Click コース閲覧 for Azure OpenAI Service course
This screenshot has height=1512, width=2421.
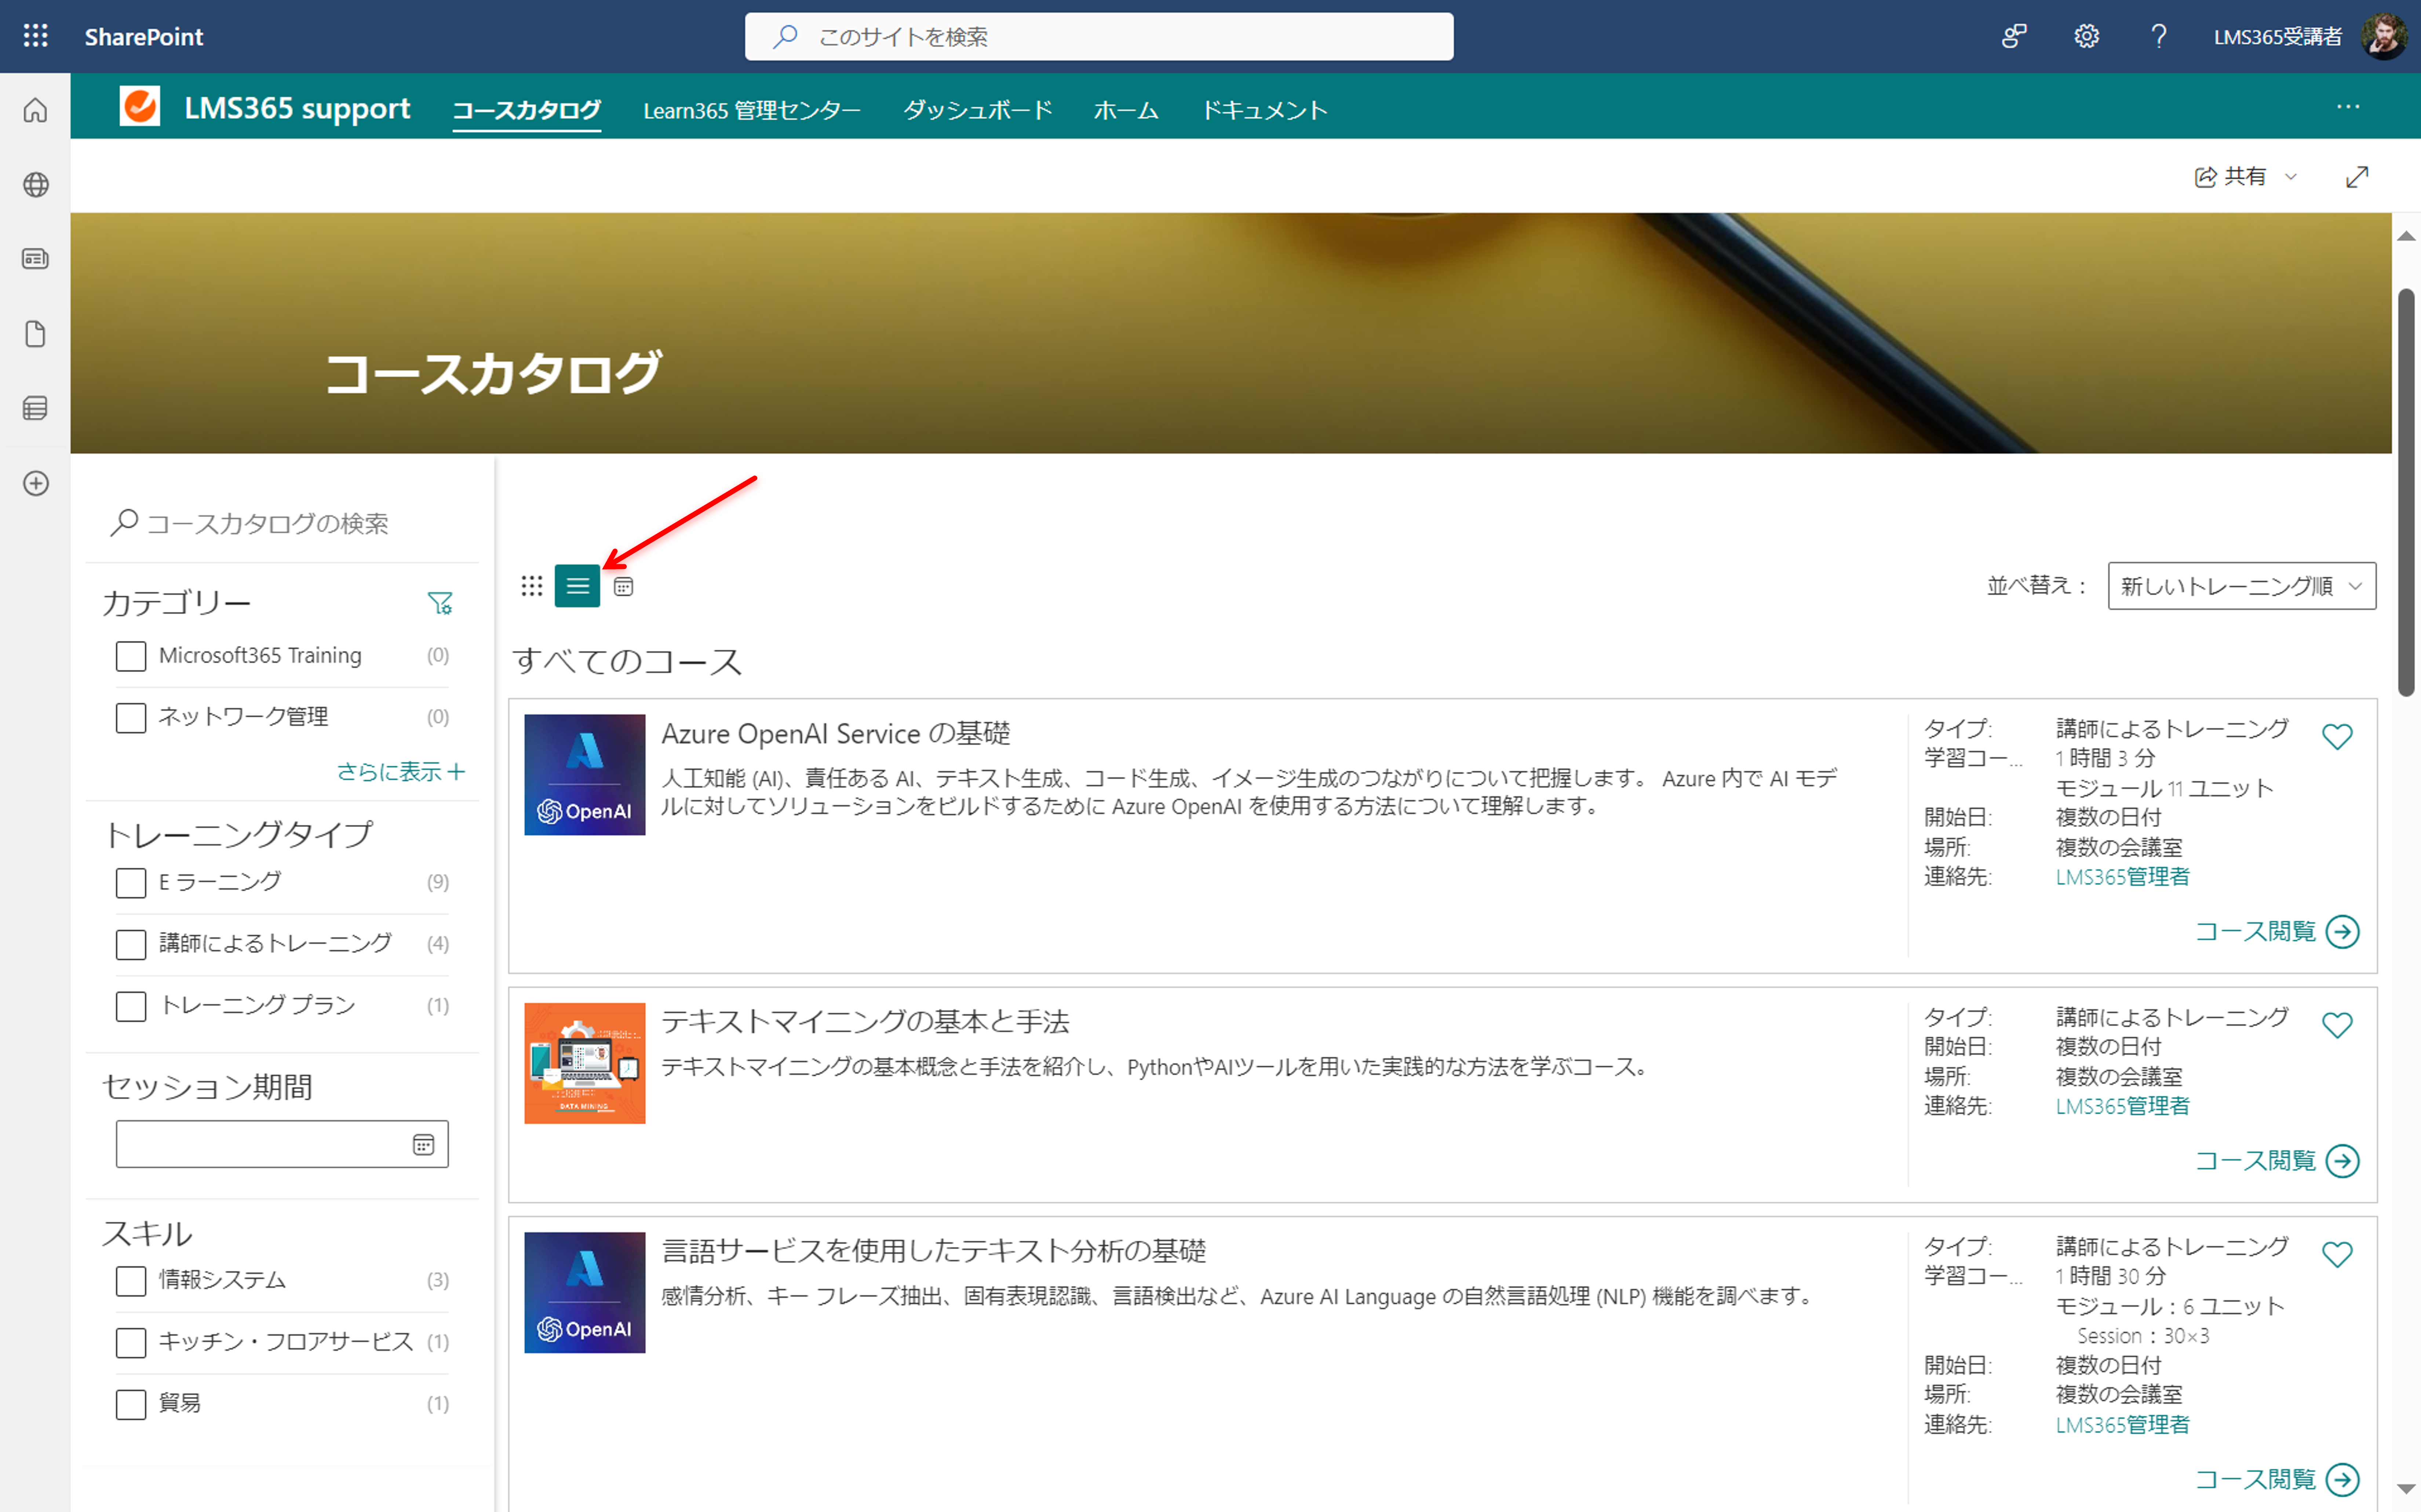point(2277,932)
